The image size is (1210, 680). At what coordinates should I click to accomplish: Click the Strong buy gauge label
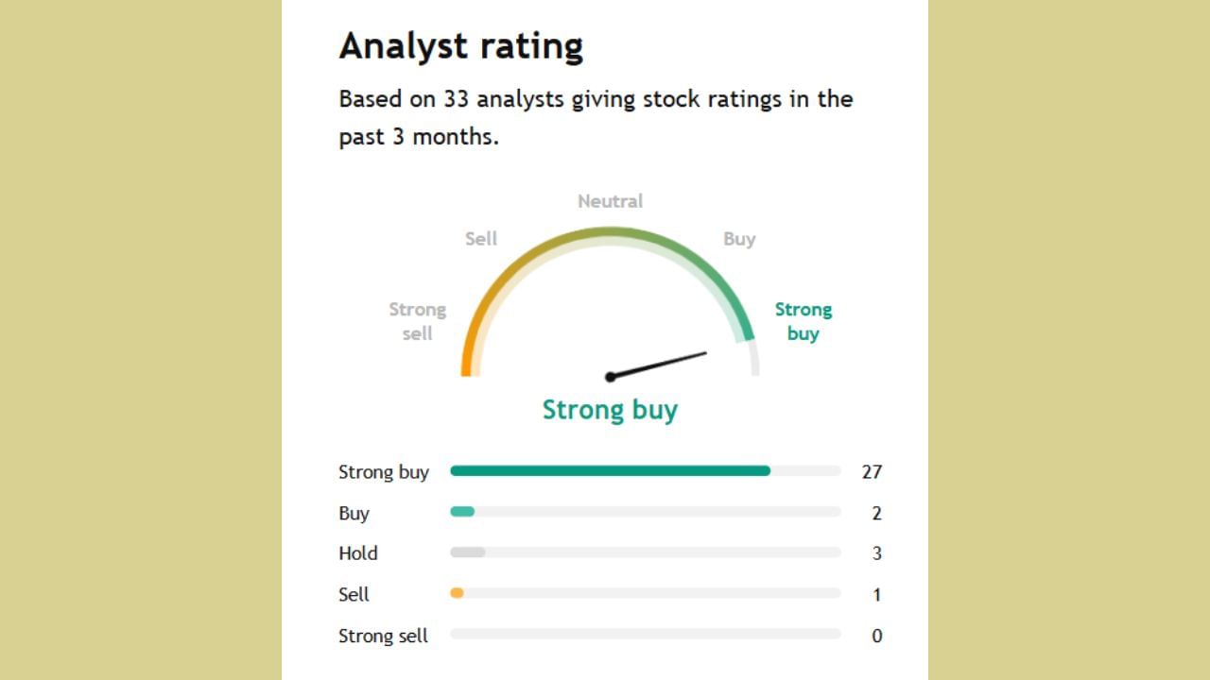click(803, 321)
